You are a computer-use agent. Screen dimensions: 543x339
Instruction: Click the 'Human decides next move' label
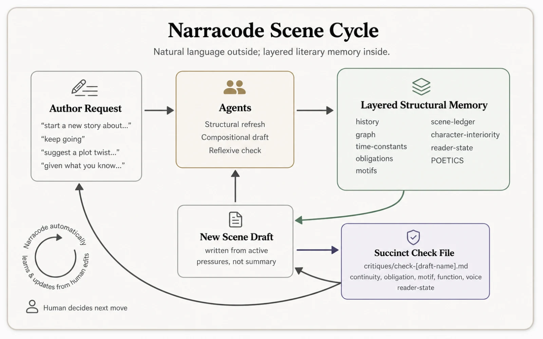click(85, 308)
